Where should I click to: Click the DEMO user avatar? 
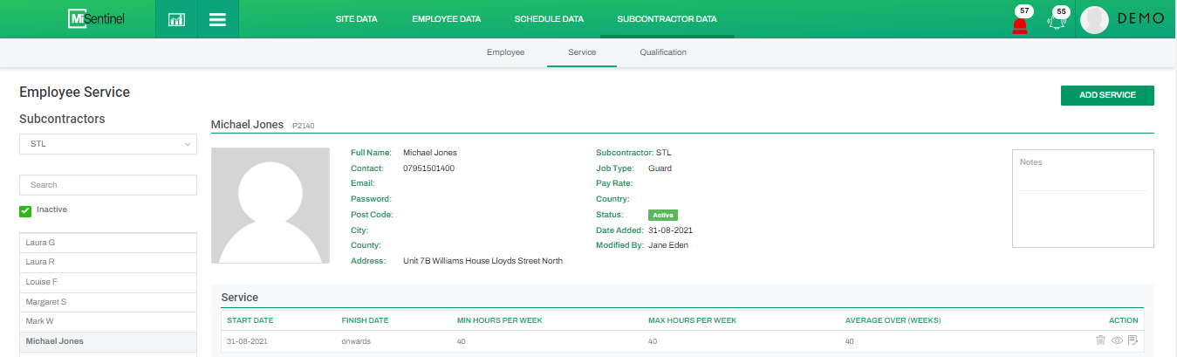(x=1094, y=20)
